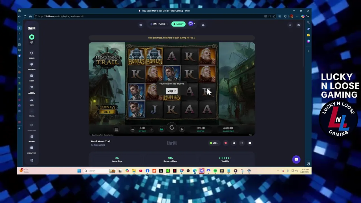Open the chat bubble icon in header
The image size is (361, 203).
coord(298,25)
